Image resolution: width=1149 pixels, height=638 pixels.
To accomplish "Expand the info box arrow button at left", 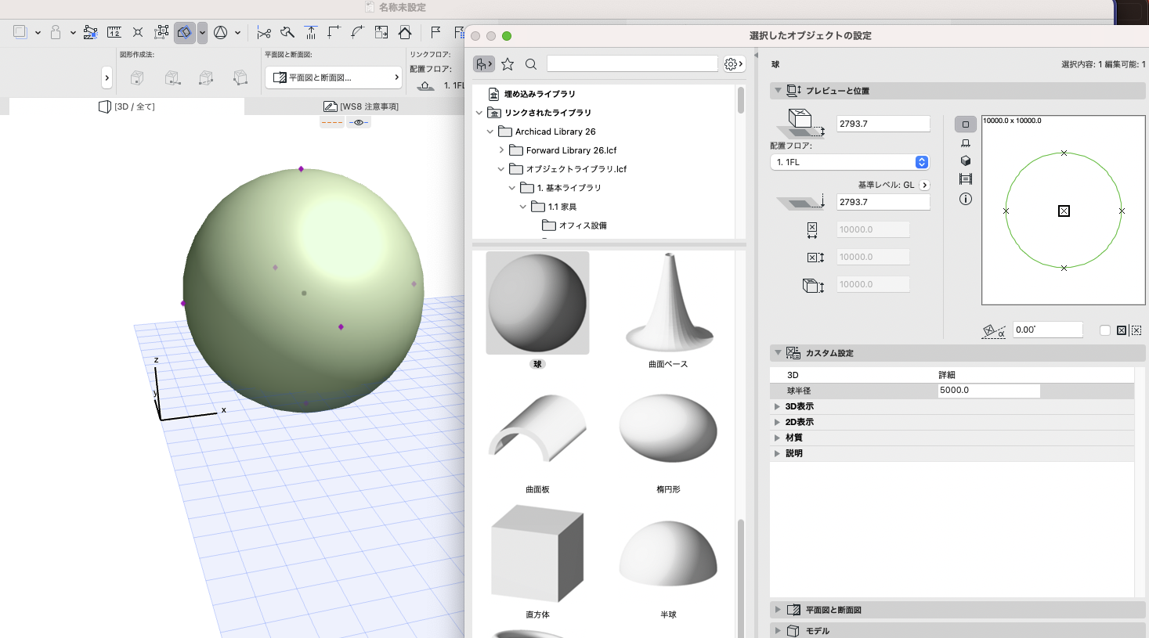I will pos(107,77).
